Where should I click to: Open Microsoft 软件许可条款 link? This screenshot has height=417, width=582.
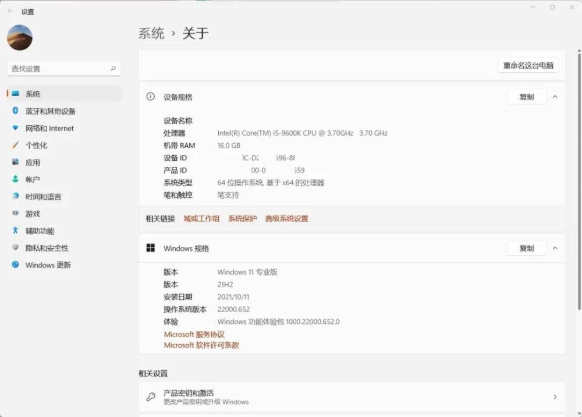pyautogui.click(x=201, y=345)
